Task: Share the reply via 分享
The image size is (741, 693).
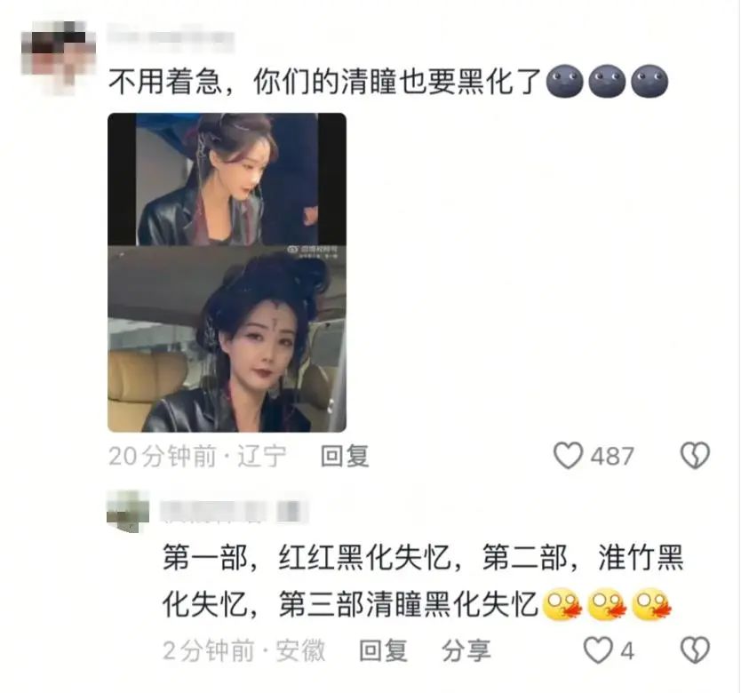Action: pos(466,650)
